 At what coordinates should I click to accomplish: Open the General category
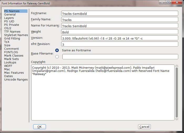10,14
